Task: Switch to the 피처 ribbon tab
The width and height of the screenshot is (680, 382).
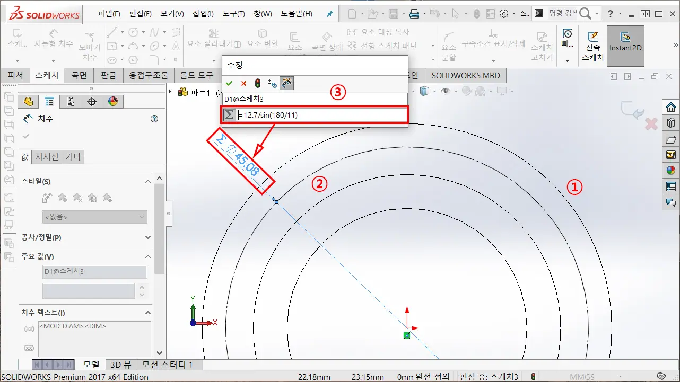Action: click(x=15, y=75)
